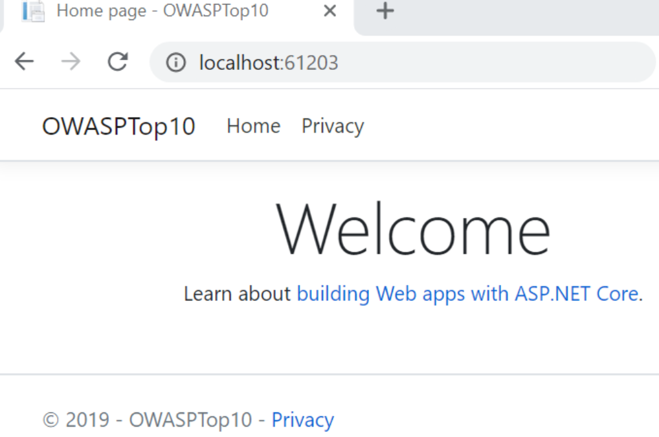Close the Home page - OWASPTop10 tab
Viewport: 659px width, 437px height.
[329, 11]
